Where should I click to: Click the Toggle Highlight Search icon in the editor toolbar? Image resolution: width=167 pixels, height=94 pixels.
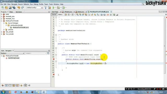pos(86,15)
